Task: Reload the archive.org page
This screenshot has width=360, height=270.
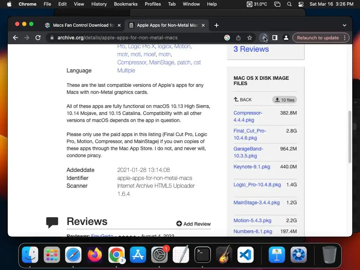Action: pos(38,38)
